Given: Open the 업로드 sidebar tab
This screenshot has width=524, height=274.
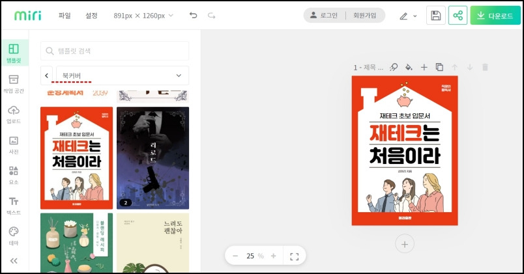Looking at the screenshot, I should coord(14,115).
